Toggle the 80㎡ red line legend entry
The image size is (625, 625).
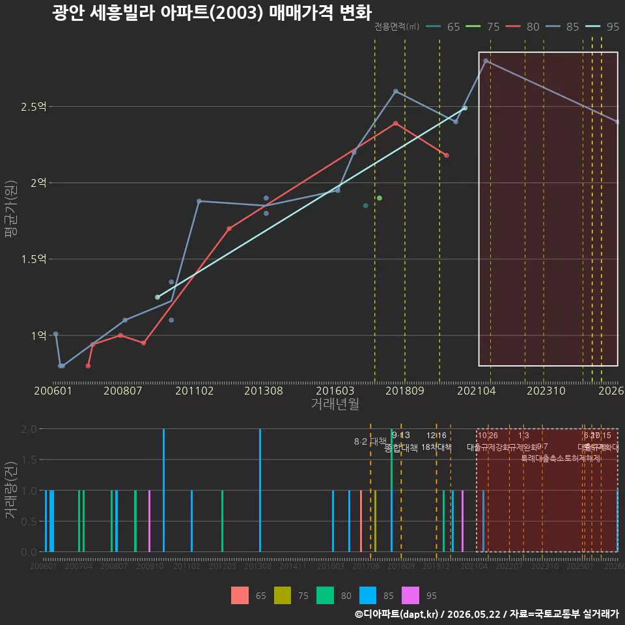(523, 27)
